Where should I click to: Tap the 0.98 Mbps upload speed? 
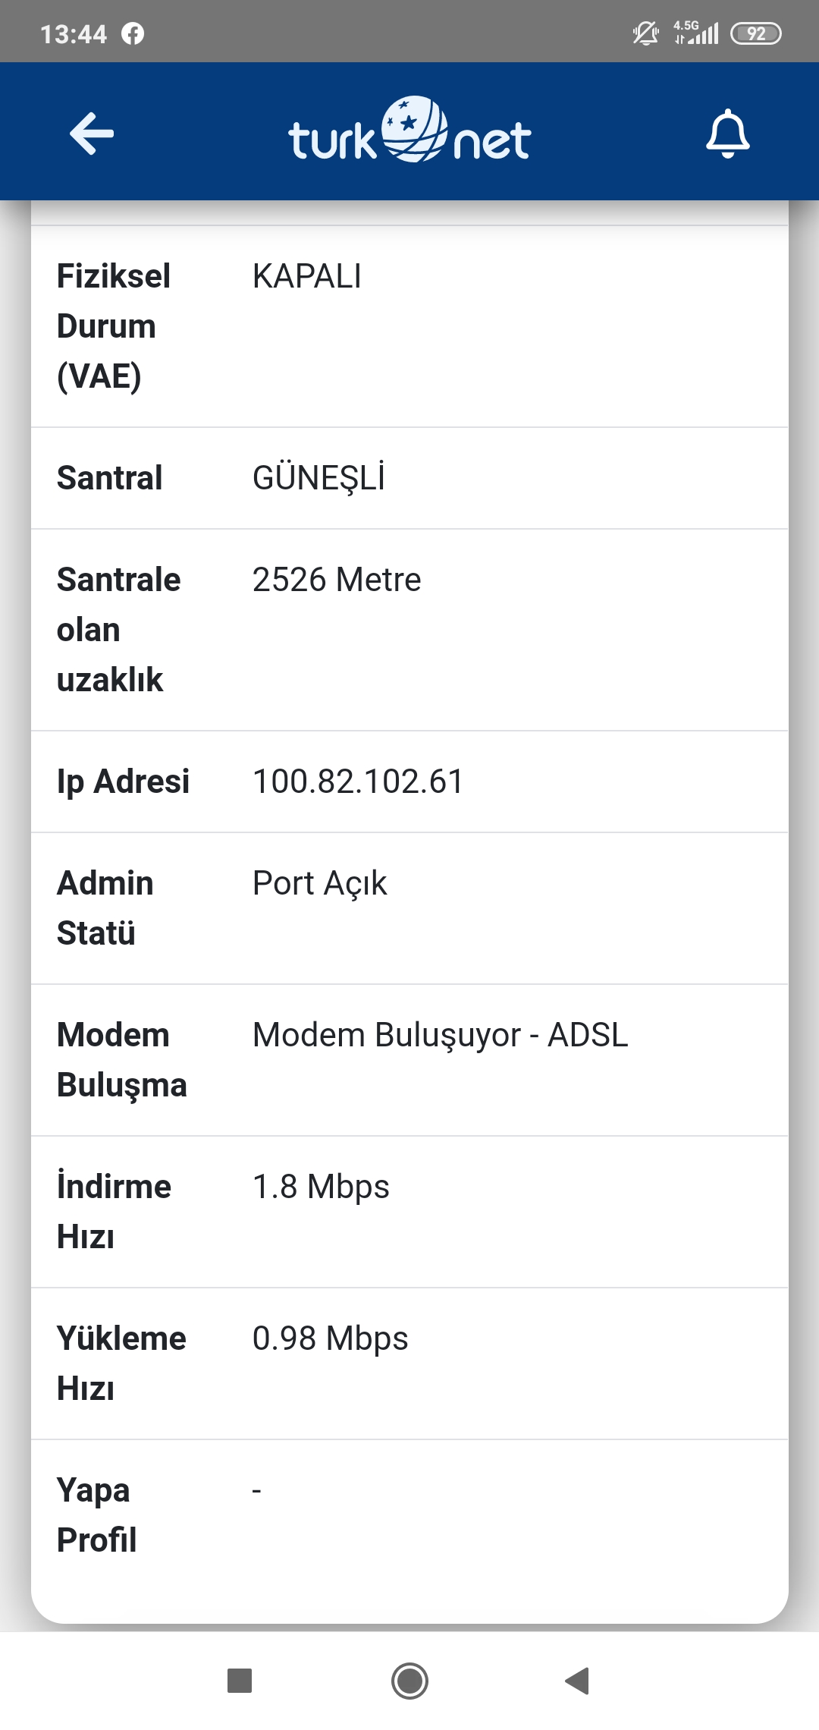click(331, 1338)
